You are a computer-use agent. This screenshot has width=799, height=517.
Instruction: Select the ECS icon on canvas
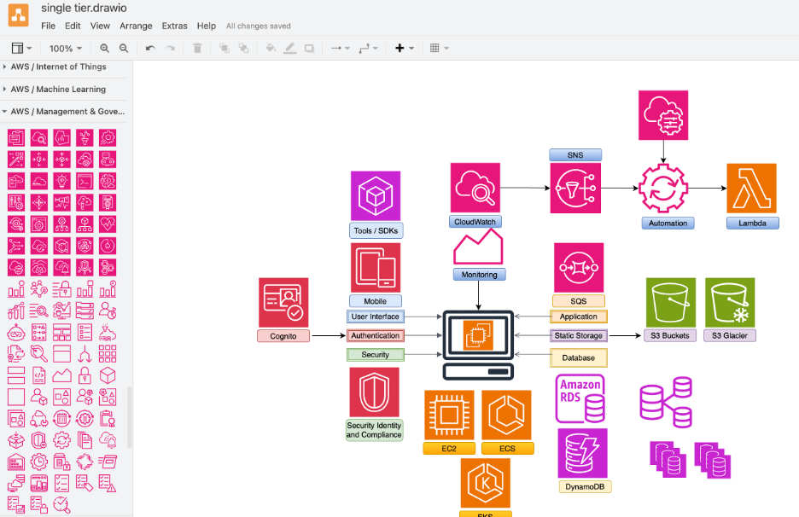coord(506,415)
